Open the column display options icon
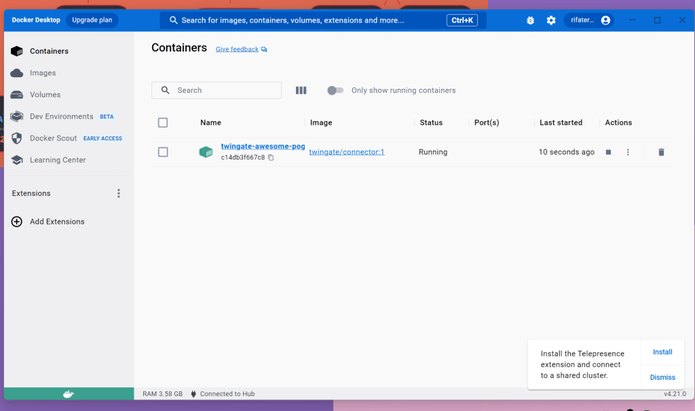This screenshot has width=695, height=411. (301, 90)
